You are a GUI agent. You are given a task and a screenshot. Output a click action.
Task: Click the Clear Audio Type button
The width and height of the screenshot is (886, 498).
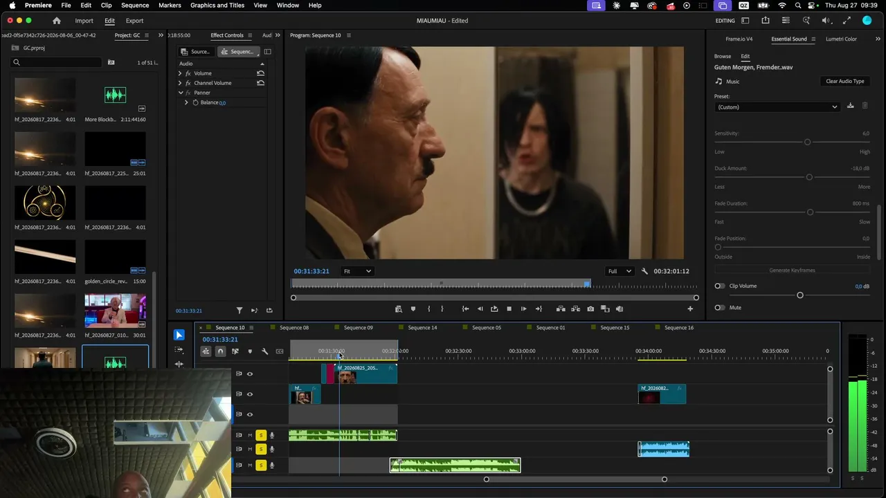pos(845,82)
